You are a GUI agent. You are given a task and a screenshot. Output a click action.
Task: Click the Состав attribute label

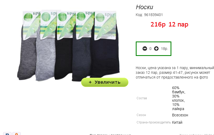[142, 98]
